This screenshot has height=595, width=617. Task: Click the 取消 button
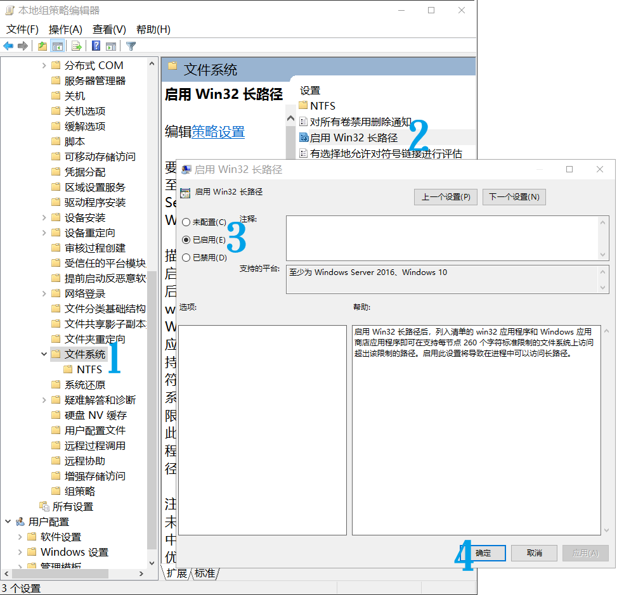(534, 553)
